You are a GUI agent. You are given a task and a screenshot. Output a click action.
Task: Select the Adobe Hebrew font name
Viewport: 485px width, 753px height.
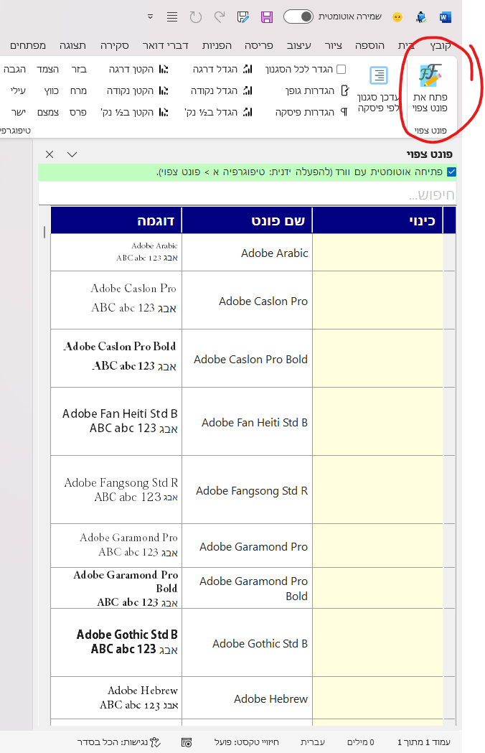270,698
